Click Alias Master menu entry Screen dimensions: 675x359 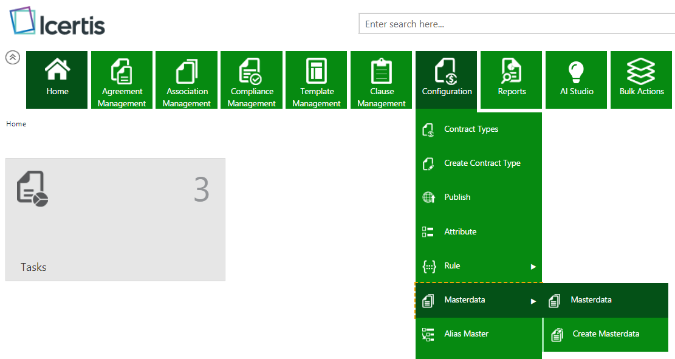pyautogui.click(x=466, y=334)
